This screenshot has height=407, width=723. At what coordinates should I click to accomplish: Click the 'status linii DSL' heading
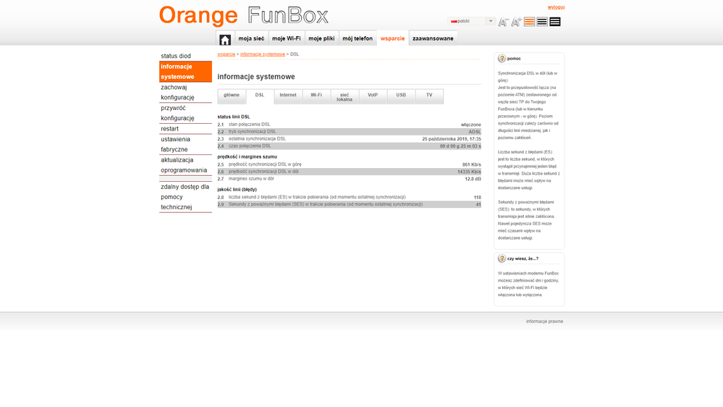coord(233,117)
